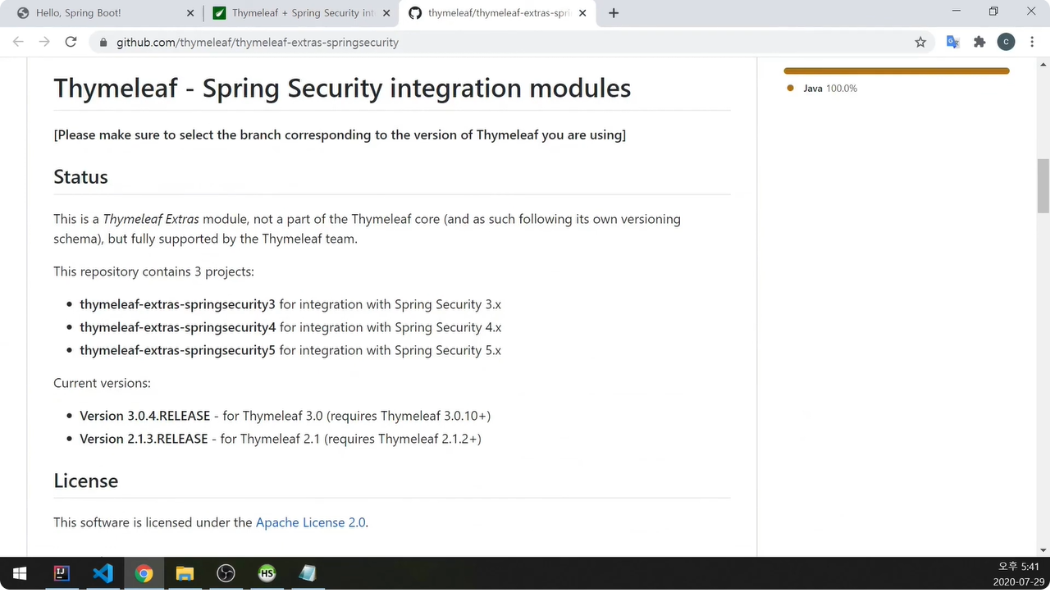1055x597 pixels.
Task: Click the 'Current versions:' text
Action: click(102, 383)
